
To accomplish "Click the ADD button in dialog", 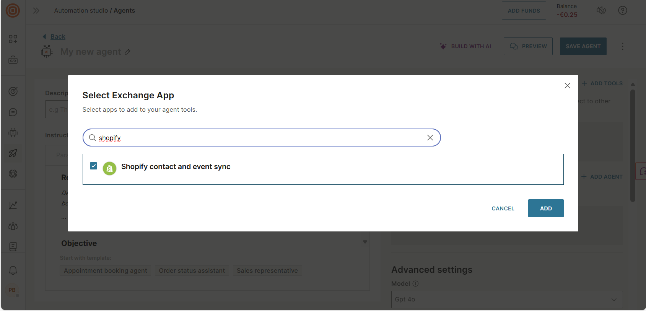I will 546,208.
